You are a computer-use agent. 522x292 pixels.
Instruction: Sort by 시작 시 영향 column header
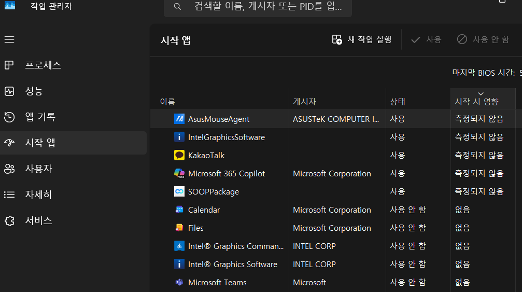point(483,100)
